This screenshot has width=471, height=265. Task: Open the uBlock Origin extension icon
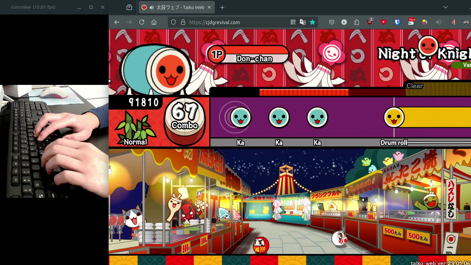[370, 22]
